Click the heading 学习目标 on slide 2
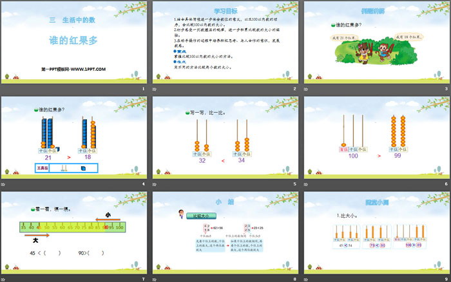This screenshot has height=282, width=451. pos(225,11)
